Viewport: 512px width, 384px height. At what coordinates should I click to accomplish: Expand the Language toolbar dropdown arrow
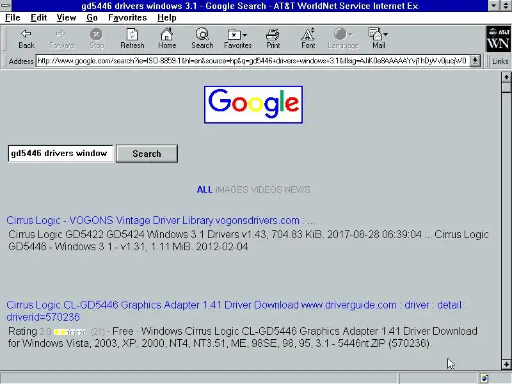[x=350, y=35]
